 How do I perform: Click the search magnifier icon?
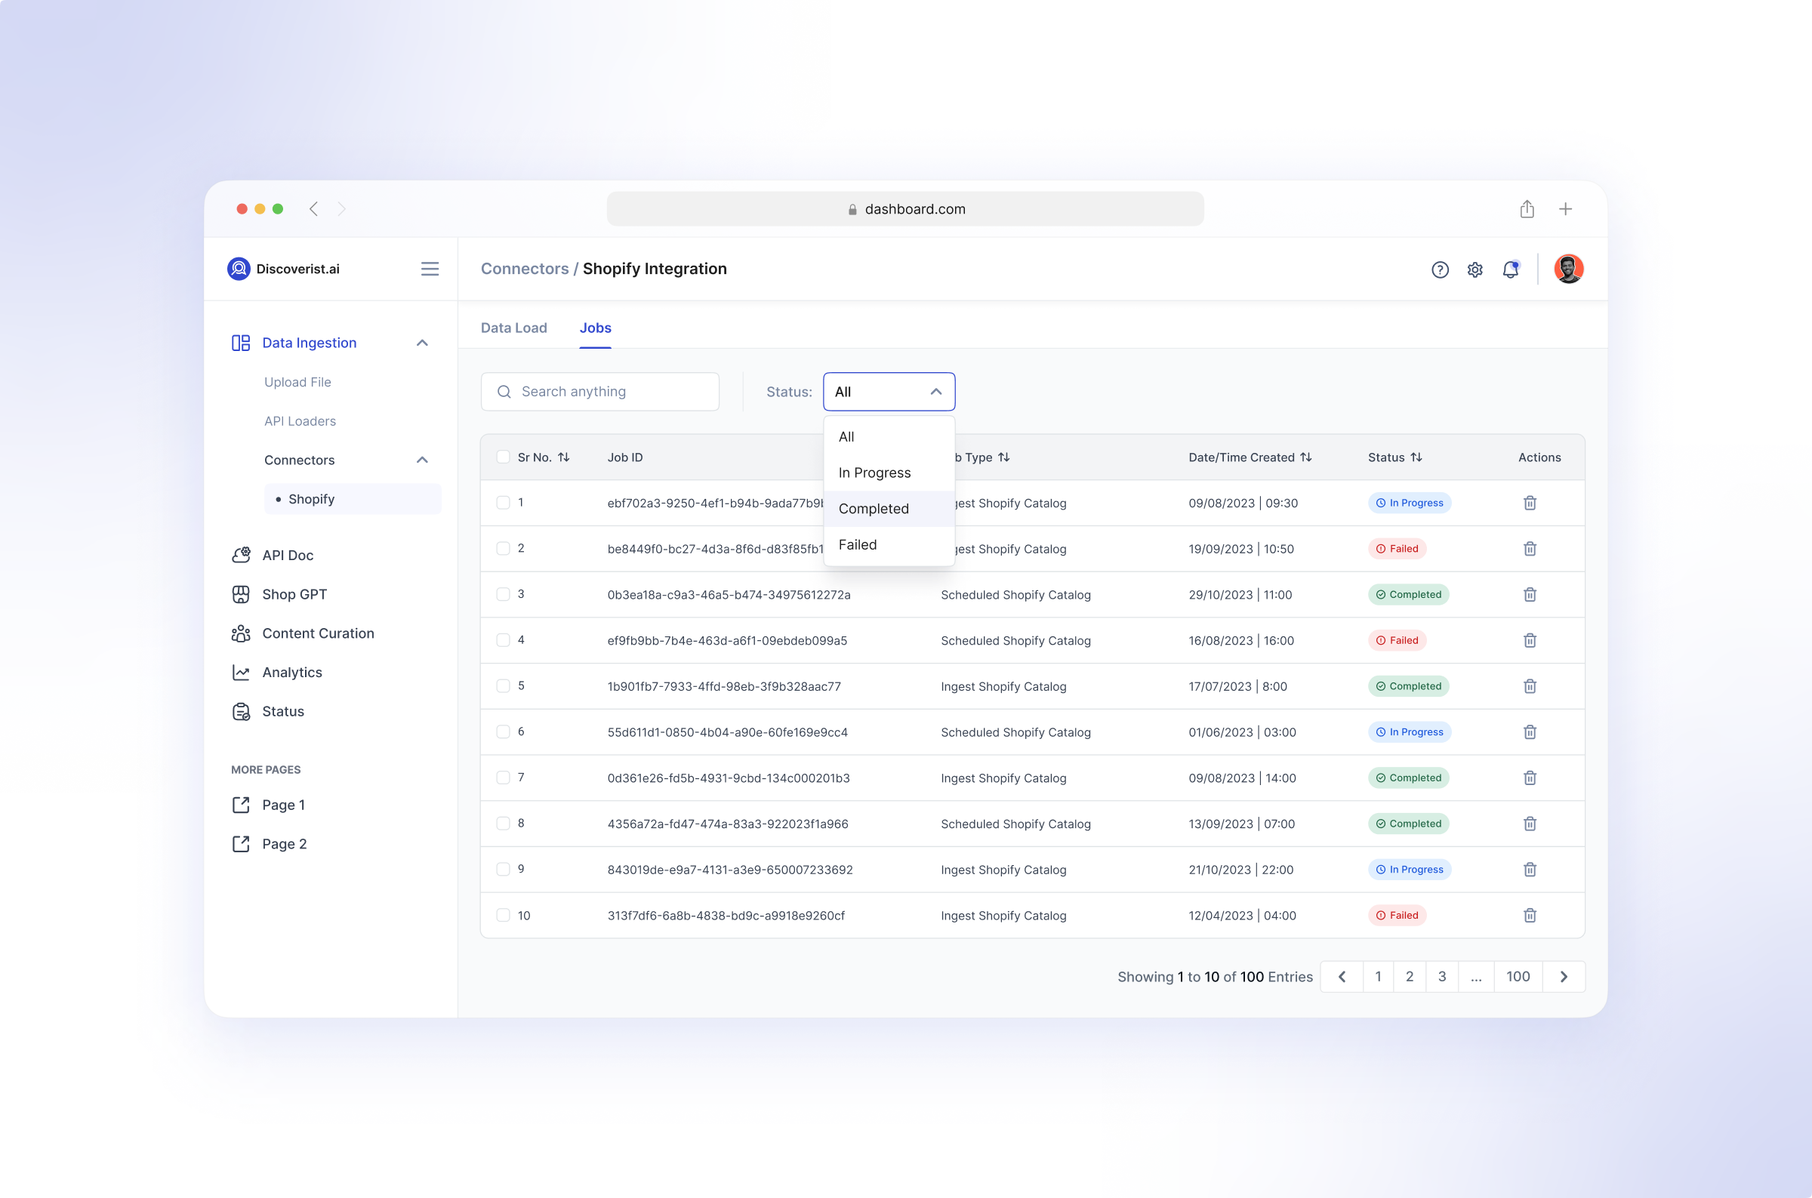tap(504, 391)
